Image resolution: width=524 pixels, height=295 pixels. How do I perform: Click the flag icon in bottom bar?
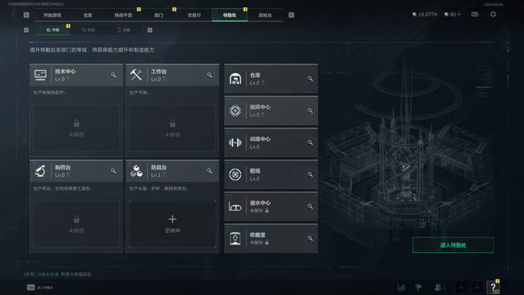coord(418,287)
